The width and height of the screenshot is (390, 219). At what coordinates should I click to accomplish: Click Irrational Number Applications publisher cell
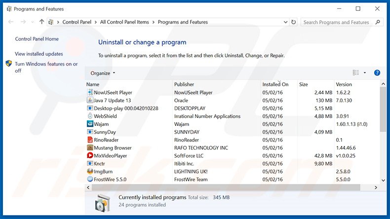pos(207,116)
